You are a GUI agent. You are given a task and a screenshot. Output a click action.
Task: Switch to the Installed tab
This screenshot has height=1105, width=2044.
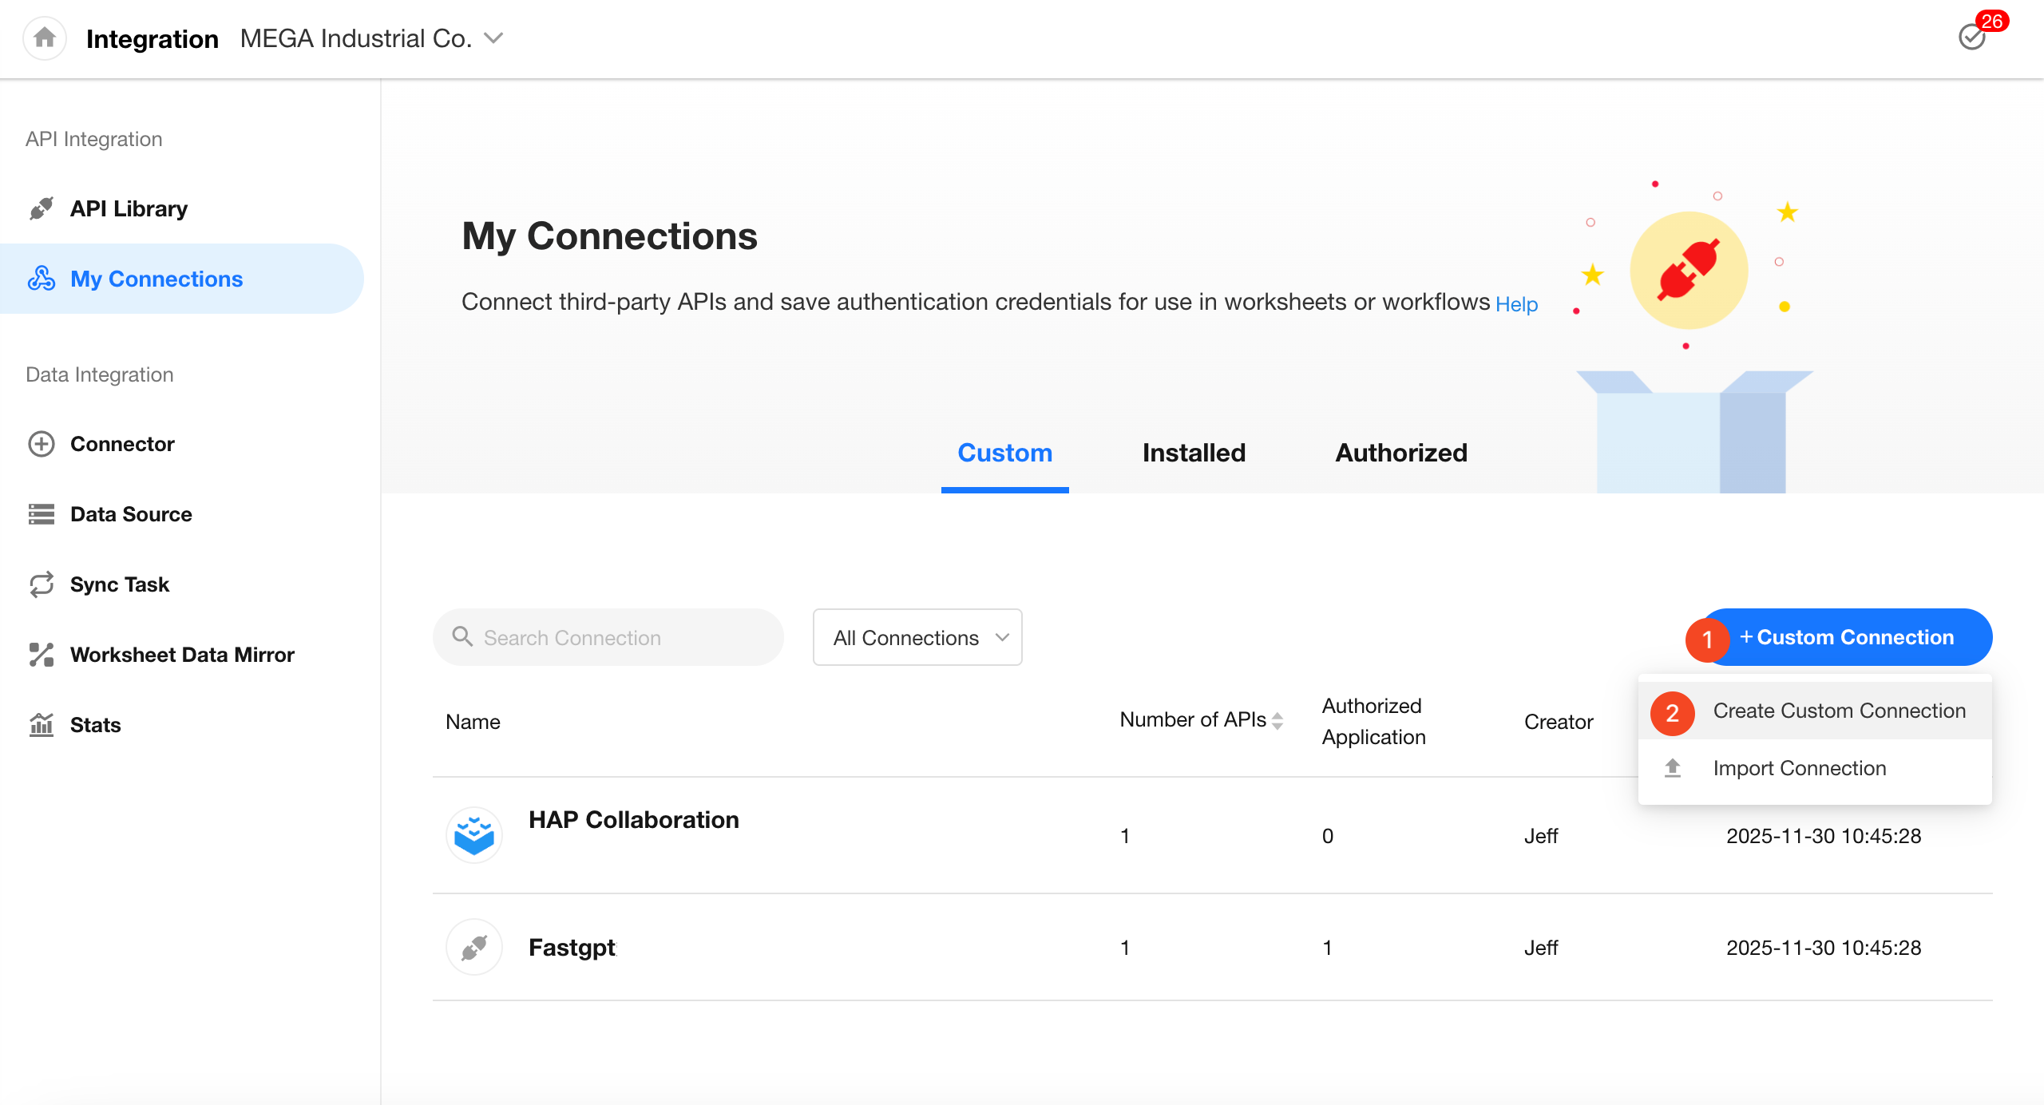click(1194, 453)
